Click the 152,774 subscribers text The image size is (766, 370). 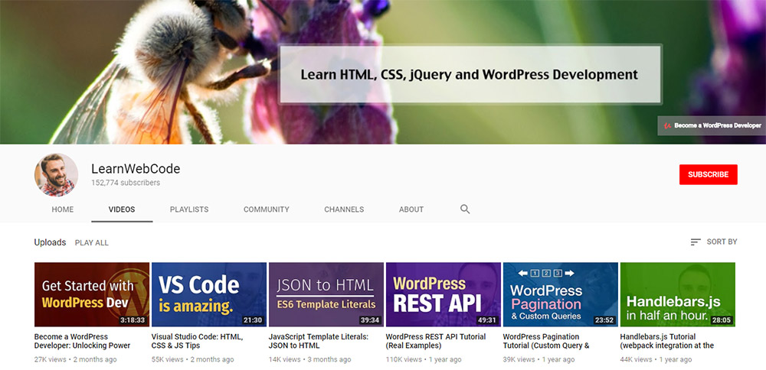(x=126, y=183)
